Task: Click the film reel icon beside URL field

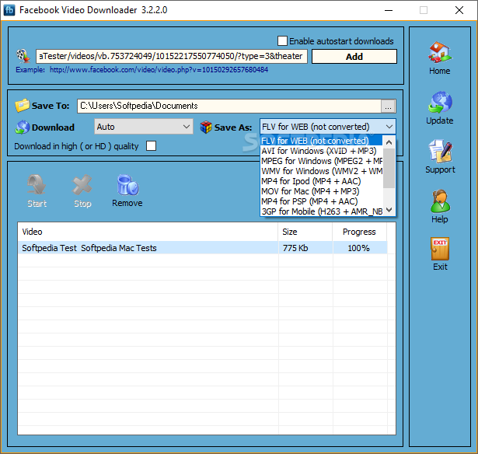Action: click(x=23, y=56)
